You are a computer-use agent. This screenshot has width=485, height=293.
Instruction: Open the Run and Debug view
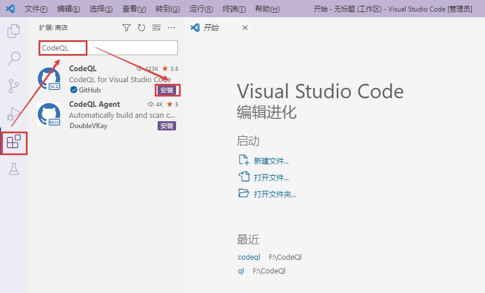[x=14, y=114]
